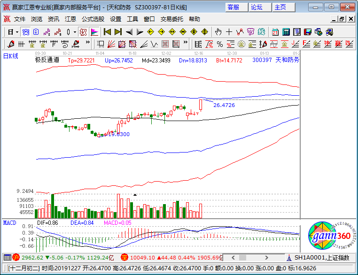Click the teal 线 icon
This screenshot has height=275, width=358.
point(261,32)
